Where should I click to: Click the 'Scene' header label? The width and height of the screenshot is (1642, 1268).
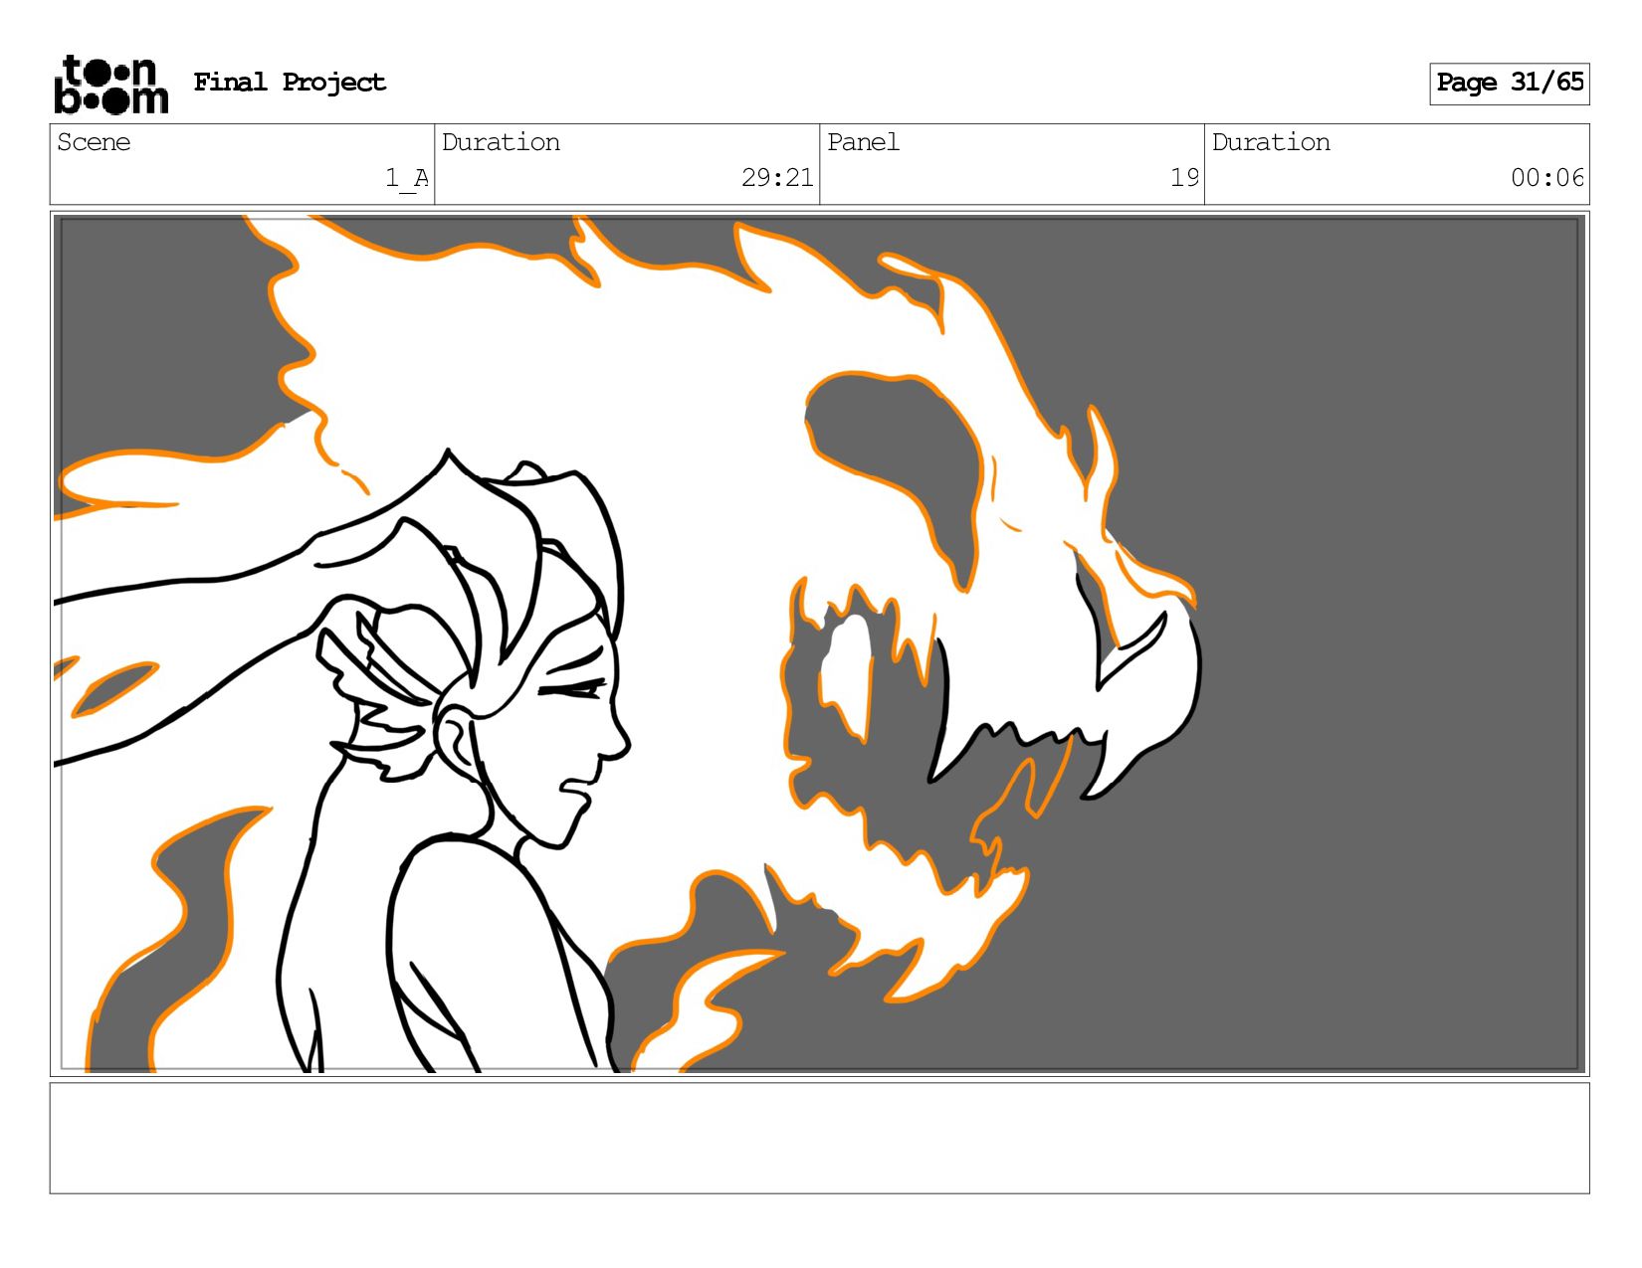tap(94, 142)
